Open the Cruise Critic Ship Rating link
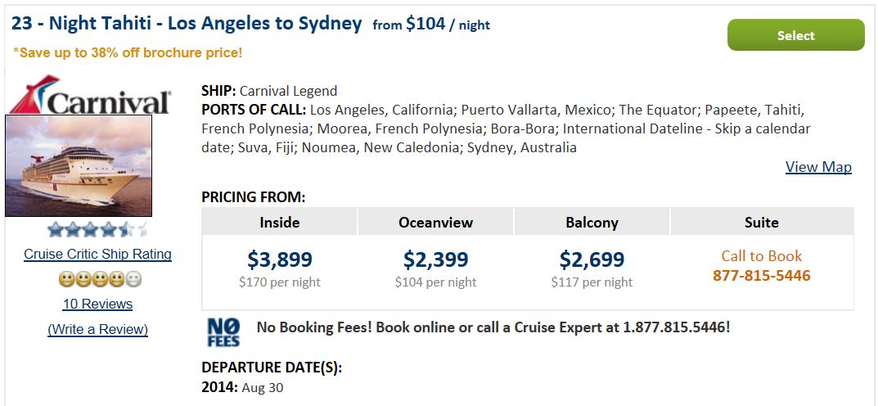This screenshot has width=878, height=406. pos(97,255)
